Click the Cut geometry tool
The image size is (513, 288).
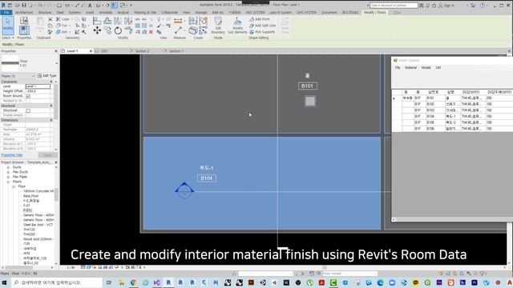coord(62,26)
